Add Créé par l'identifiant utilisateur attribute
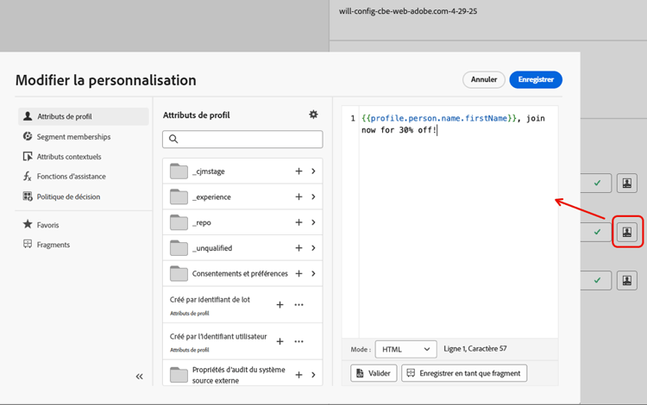The width and height of the screenshot is (647, 405). (280, 341)
